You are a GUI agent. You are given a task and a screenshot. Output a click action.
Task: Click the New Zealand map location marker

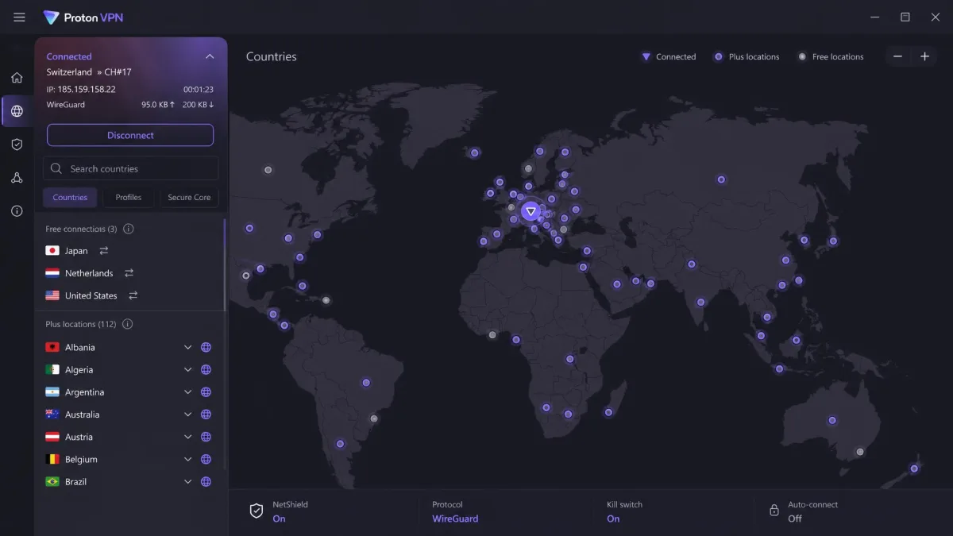[x=914, y=469]
